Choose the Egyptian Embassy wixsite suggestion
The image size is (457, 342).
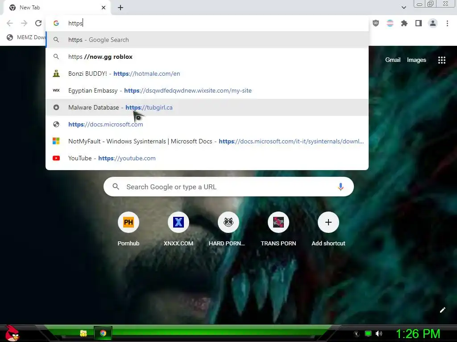click(x=207, y=90)
